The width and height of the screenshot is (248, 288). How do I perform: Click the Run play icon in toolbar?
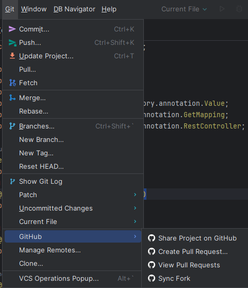(222, 9)
